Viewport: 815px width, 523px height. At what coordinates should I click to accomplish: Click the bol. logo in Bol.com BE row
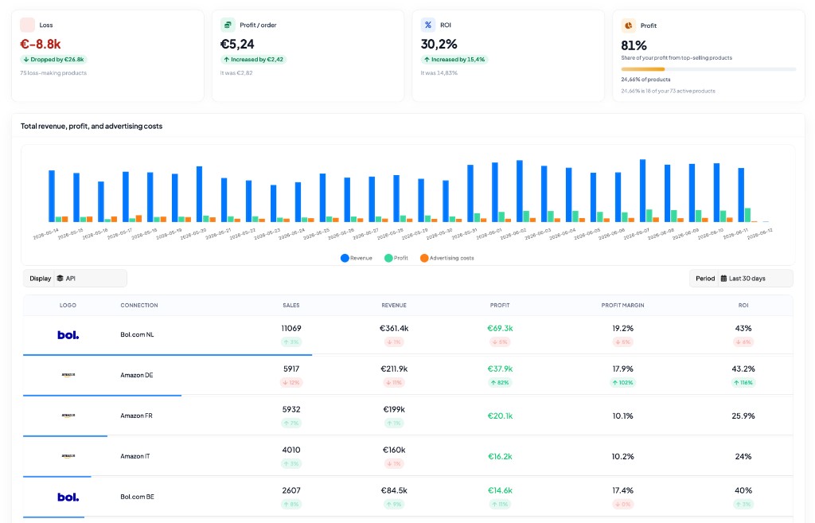tap(68, 497)
